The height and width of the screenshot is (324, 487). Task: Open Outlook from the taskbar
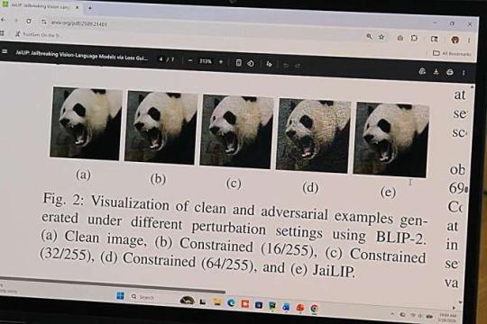coord(286,307)
